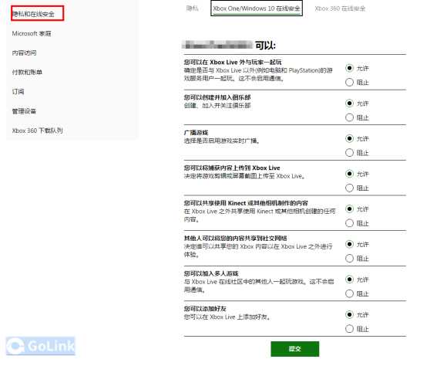Block uploading captures to Xbox Live
This screenshot has height=366, width=427.
click(349, 188)
